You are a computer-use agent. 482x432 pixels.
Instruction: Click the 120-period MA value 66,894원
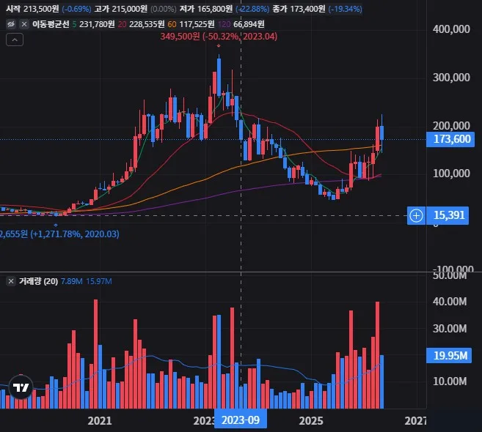pos(249,24)
